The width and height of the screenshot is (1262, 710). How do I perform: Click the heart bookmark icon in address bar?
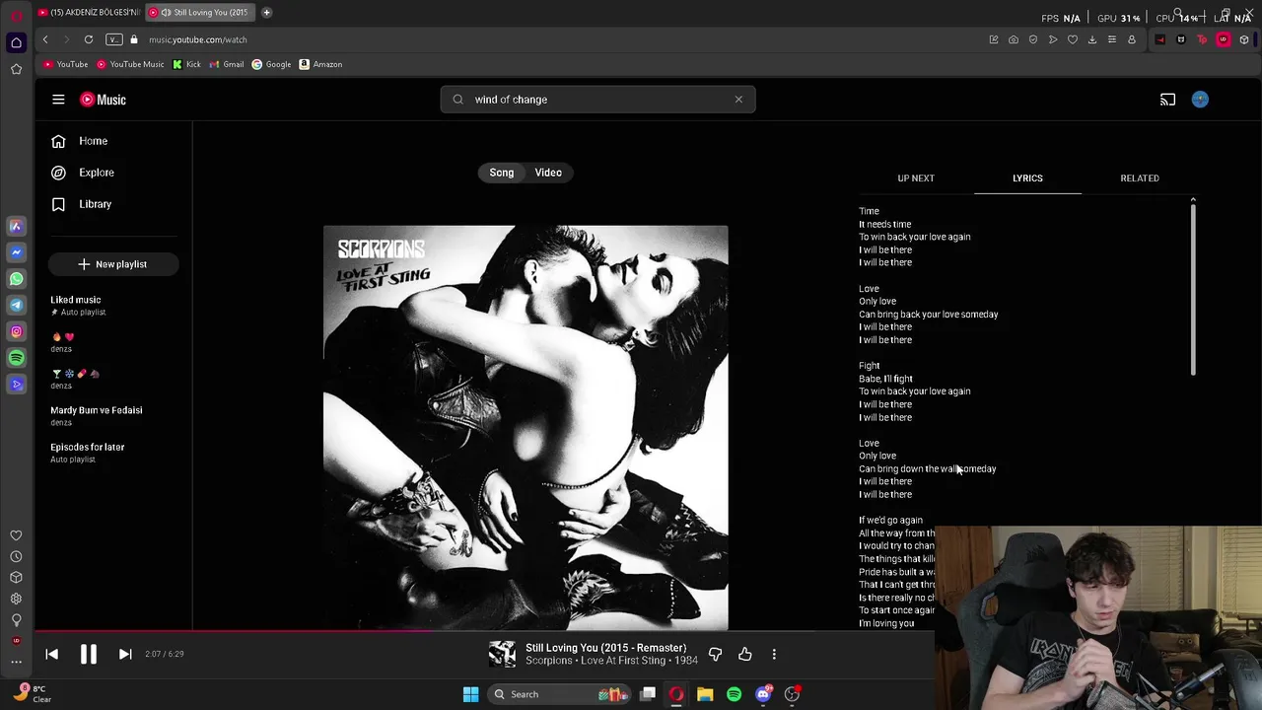point(1073,39)
